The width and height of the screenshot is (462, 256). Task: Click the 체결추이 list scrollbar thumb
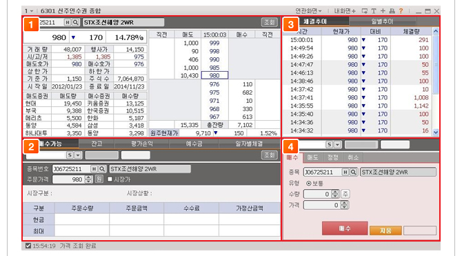click(436, 64)
